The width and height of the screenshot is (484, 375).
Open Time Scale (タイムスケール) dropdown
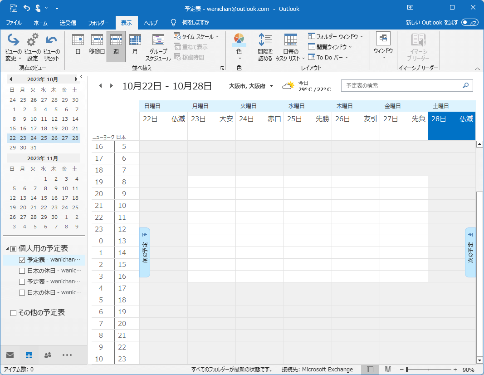coord(196,36)
